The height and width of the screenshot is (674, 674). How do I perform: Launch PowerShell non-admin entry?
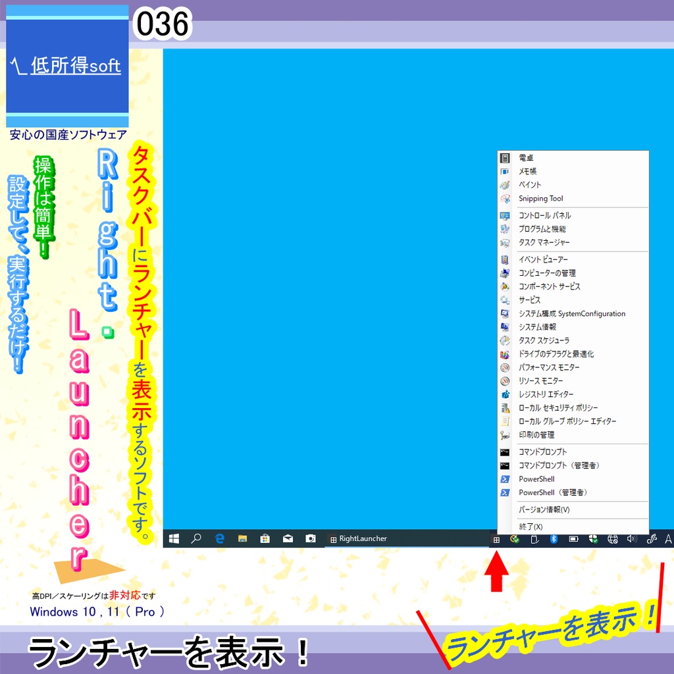tap(573, 479)
